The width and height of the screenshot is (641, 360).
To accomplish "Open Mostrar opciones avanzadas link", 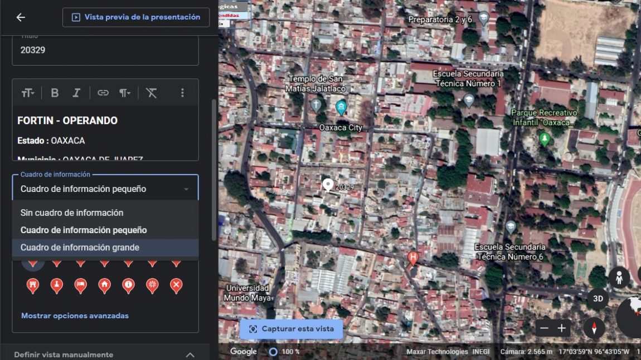I will 75,315.
